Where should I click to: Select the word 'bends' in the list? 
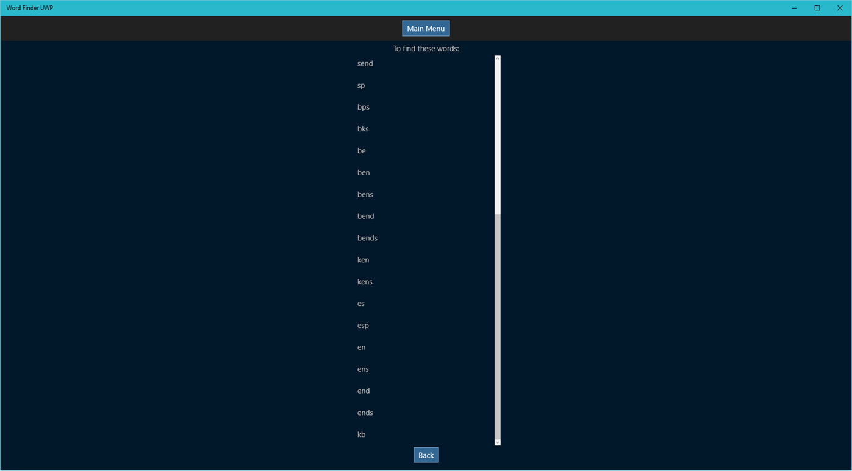coord(367,238)
